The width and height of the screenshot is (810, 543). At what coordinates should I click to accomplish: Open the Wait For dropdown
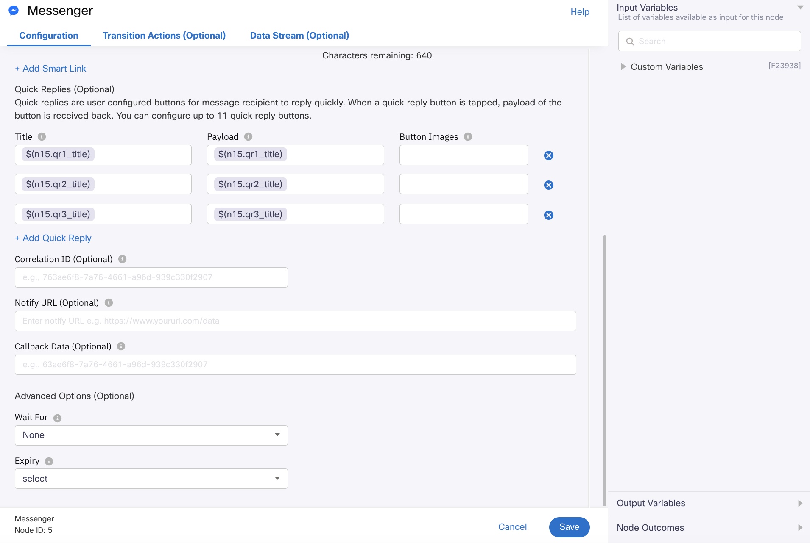point(151,435)
